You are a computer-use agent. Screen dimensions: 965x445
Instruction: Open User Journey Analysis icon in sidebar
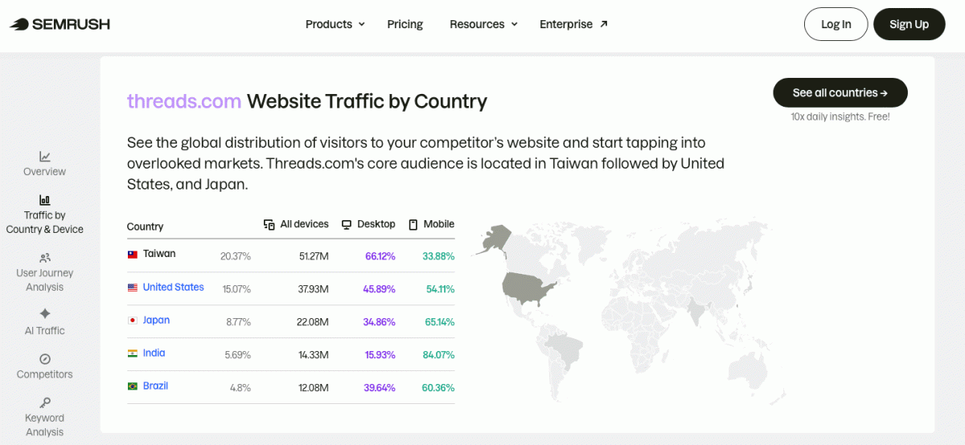tap(45, 258)
